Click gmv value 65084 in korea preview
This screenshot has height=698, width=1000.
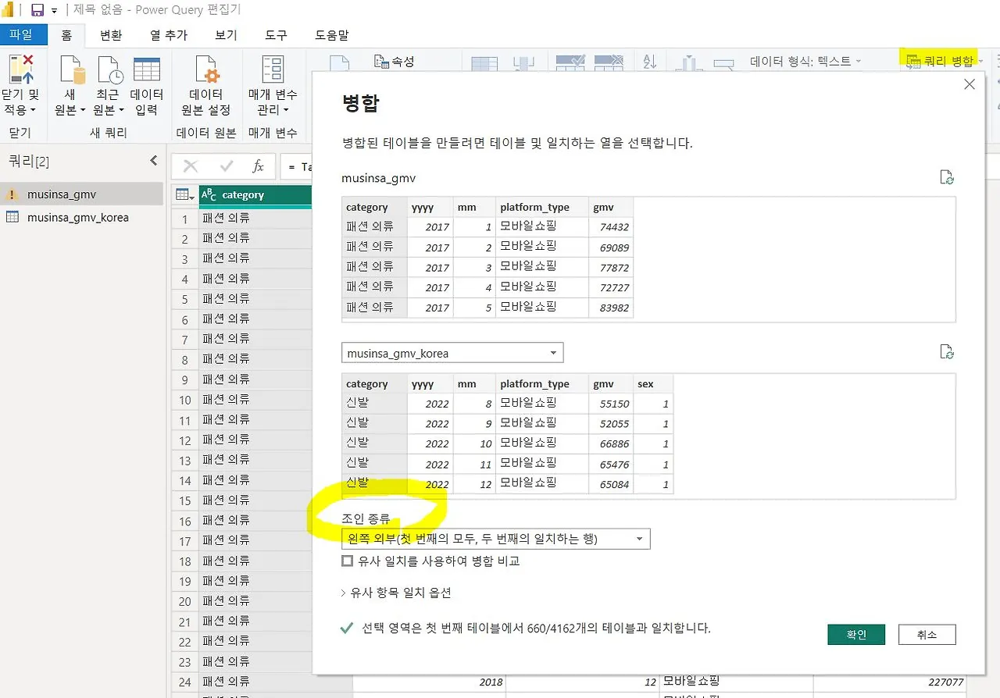pos(613,484)
